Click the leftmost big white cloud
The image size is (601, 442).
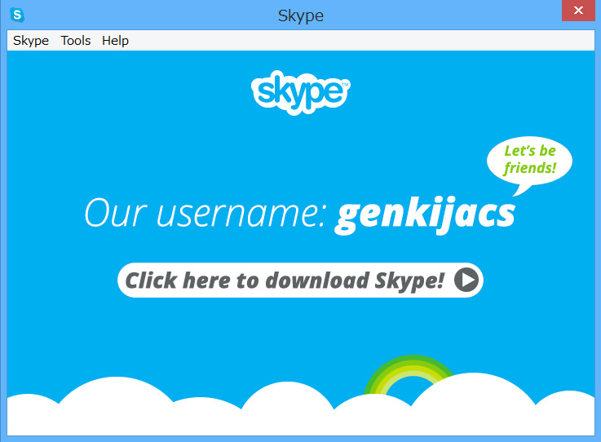coord(115,404)
